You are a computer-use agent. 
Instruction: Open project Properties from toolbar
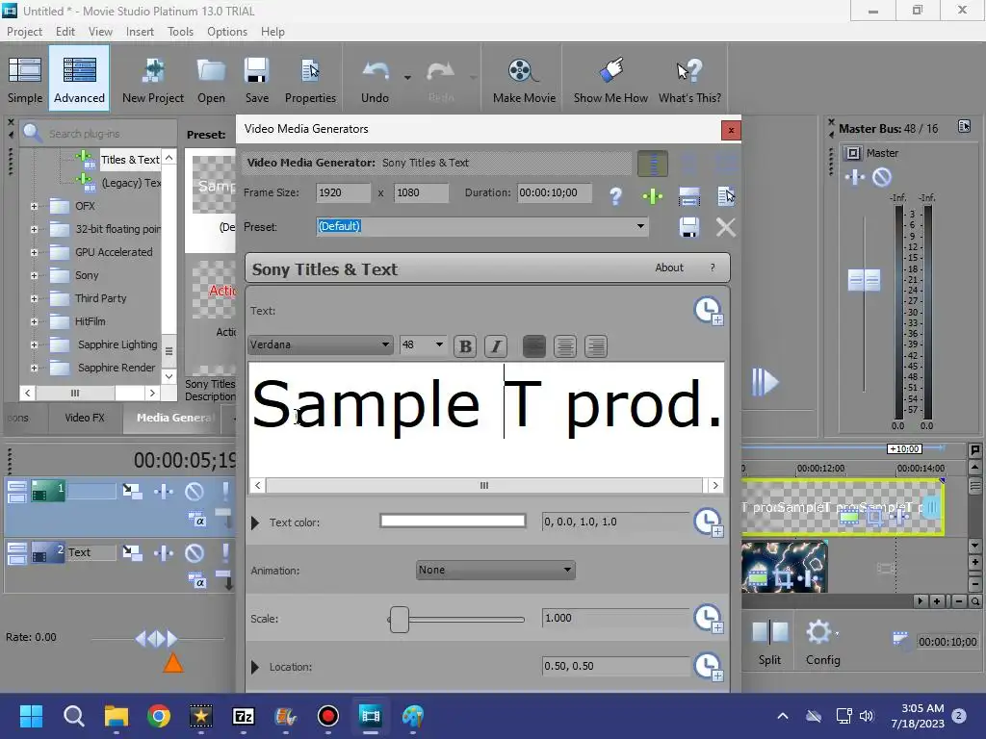[310, 79]
